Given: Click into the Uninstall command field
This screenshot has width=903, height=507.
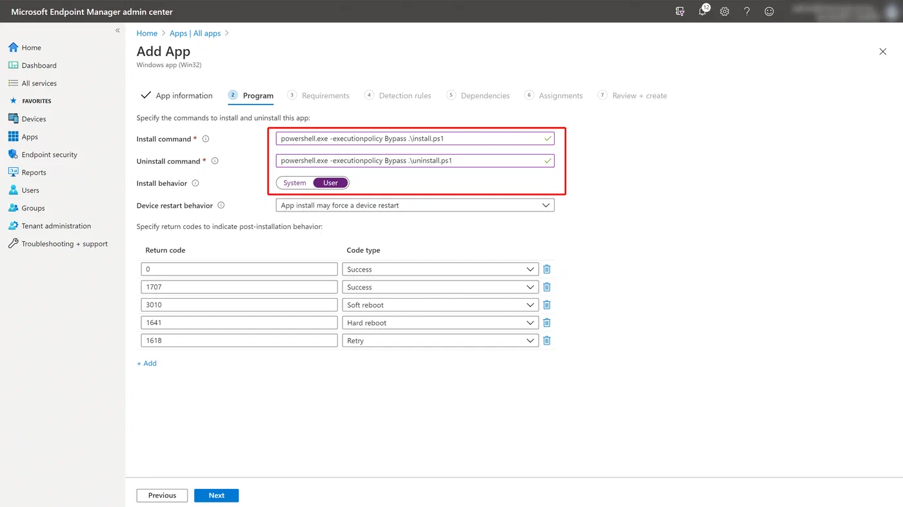Looking at the screenshot, I should tap(415, 161).
